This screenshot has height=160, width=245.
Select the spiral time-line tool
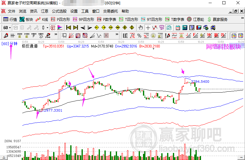(41, 36)
